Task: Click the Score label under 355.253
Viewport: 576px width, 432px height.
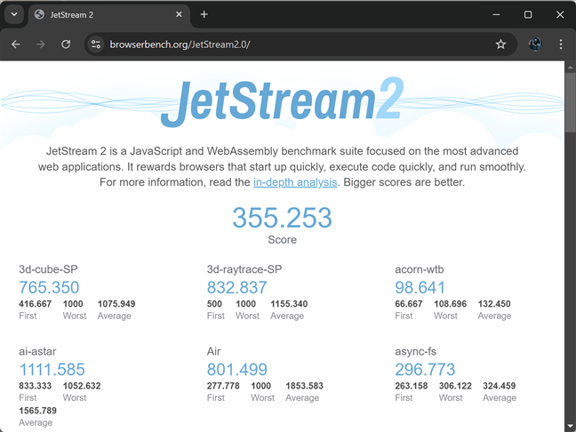Action: pyautogui.click(x=282, y=239)
